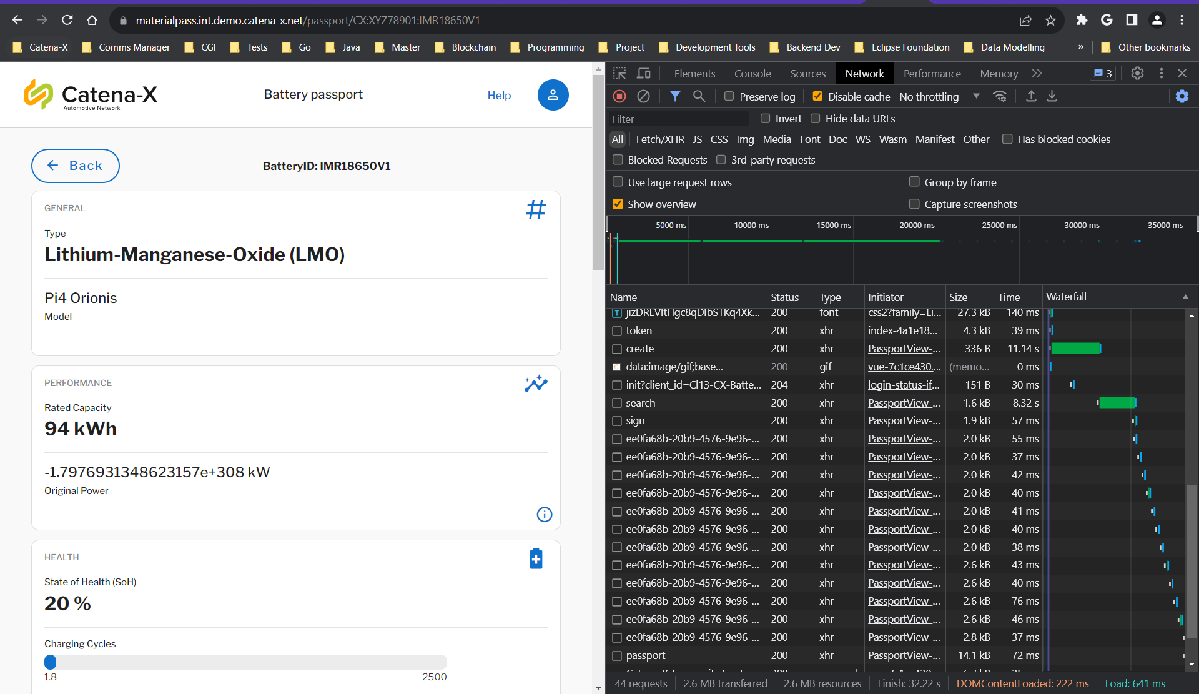Switch to the Console tab
This screenshot has height=694, width=1199.
click(752, 73)
